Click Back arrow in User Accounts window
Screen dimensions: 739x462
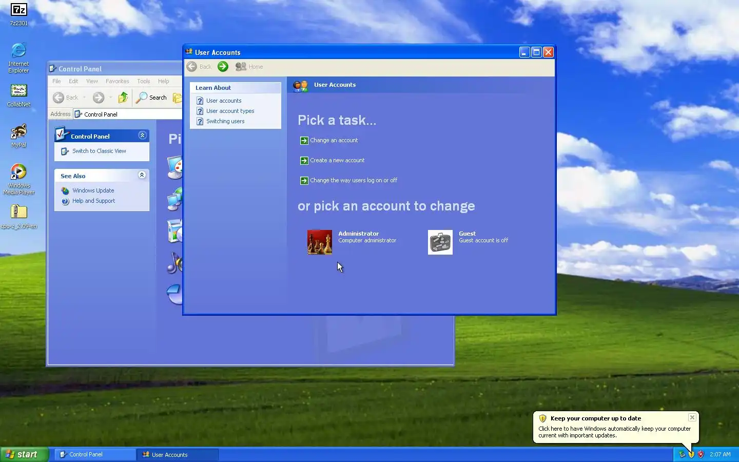199,67
